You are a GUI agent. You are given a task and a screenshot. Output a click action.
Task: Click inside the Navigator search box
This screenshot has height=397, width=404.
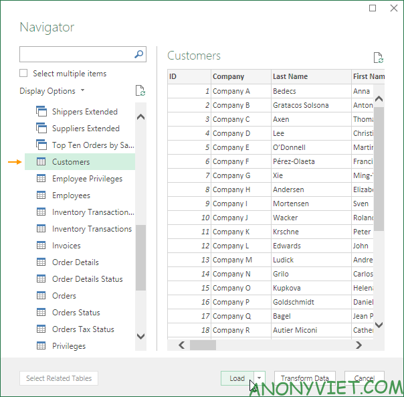coord(76,55)
